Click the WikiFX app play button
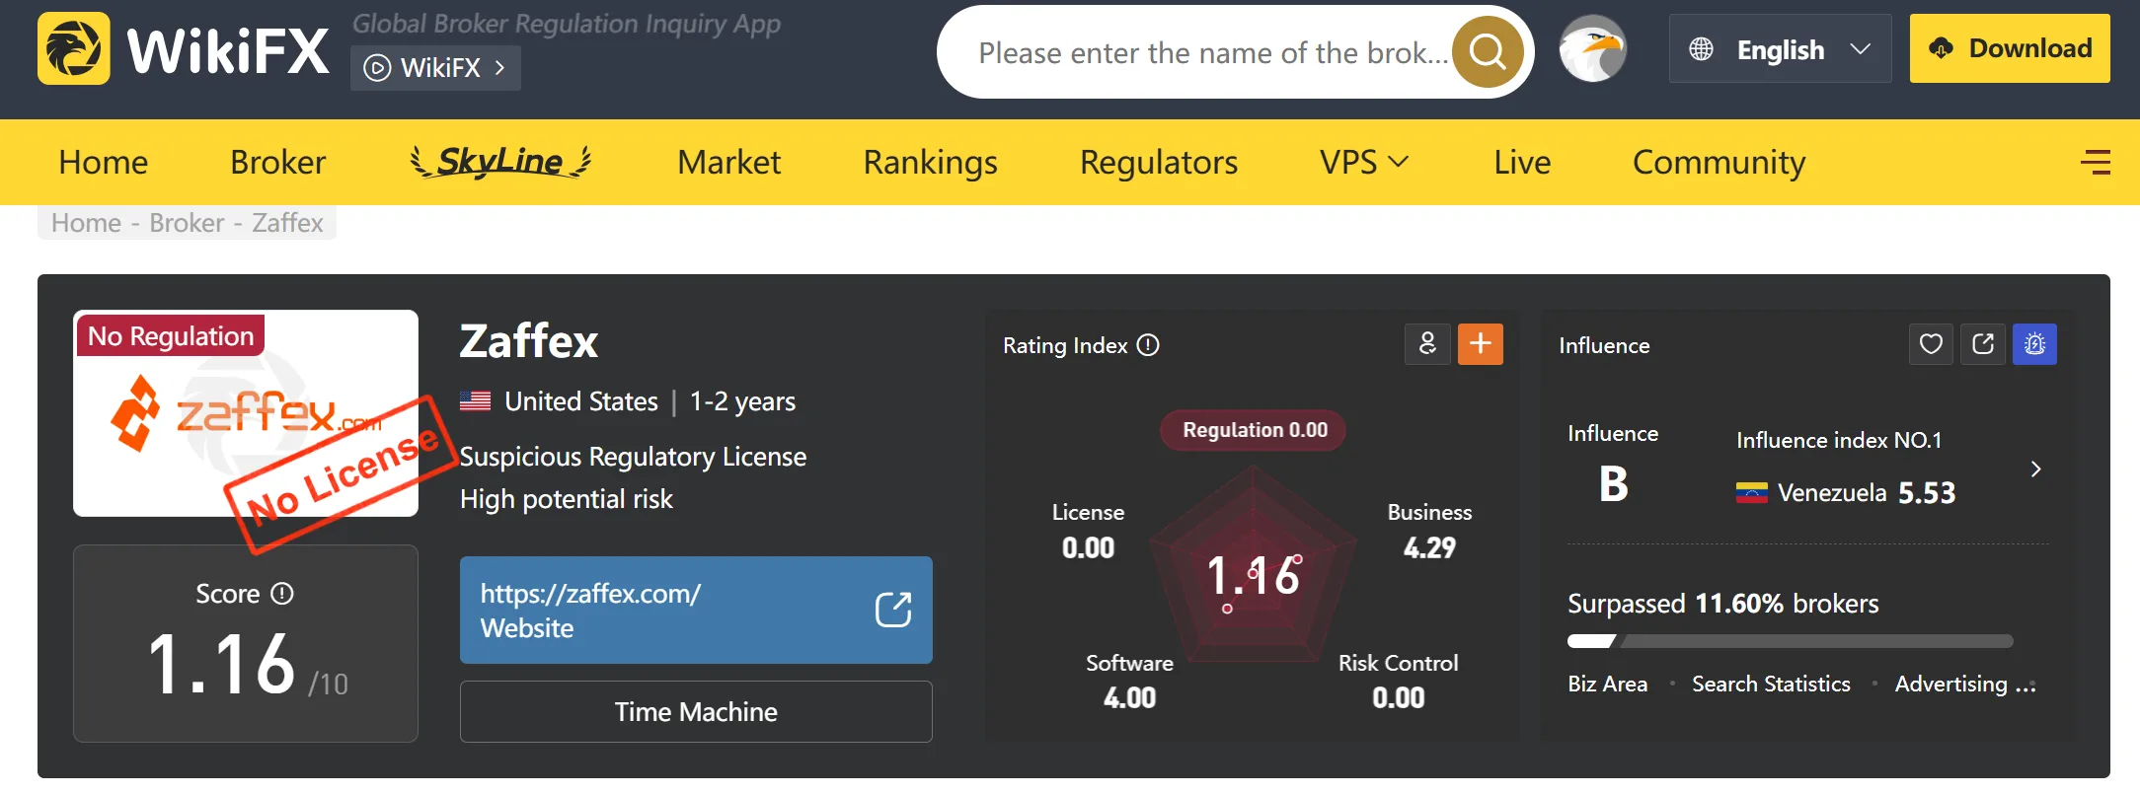The image size is (2140, 794). coord(435,68)
